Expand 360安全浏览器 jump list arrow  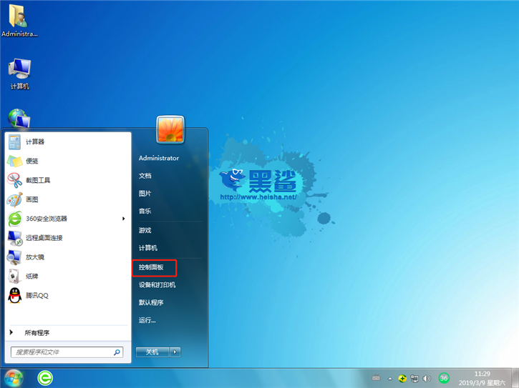tap(123, 219)
